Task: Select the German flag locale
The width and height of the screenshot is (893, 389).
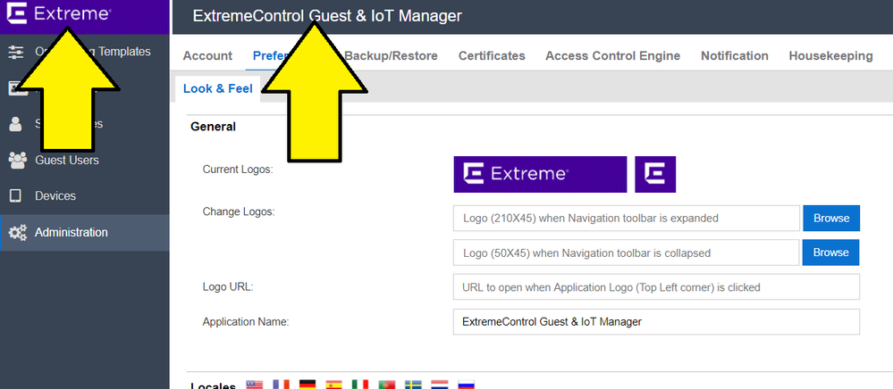Action: click(307, 385)
